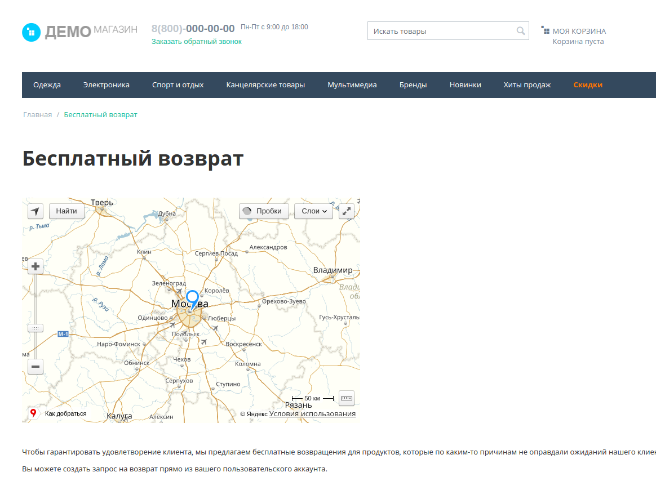This screenshot has width=656, height=499.
Task: Click the zoom out minus icon on the map
Action: point(35,367)
